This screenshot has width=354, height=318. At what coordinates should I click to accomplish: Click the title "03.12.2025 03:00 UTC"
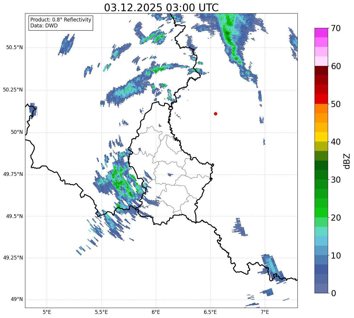pos(161,7)
